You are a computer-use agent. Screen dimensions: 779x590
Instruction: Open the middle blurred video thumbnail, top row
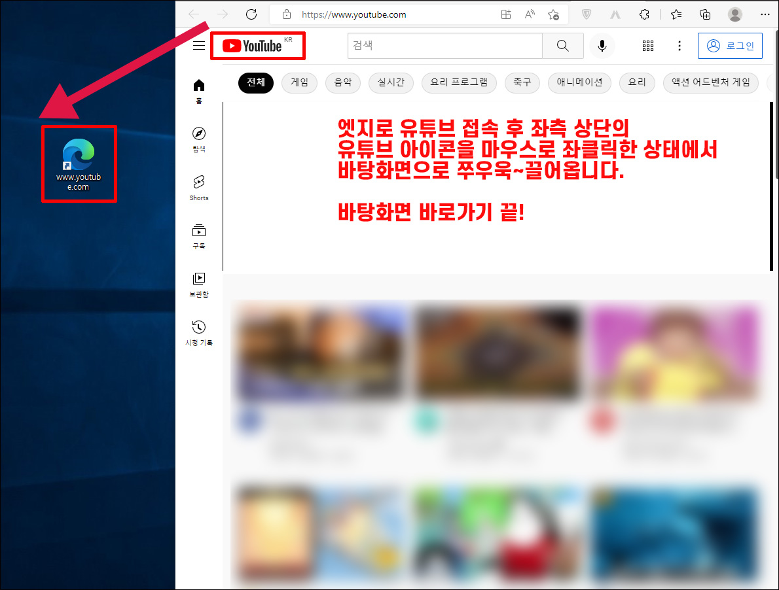coord(498,353)
